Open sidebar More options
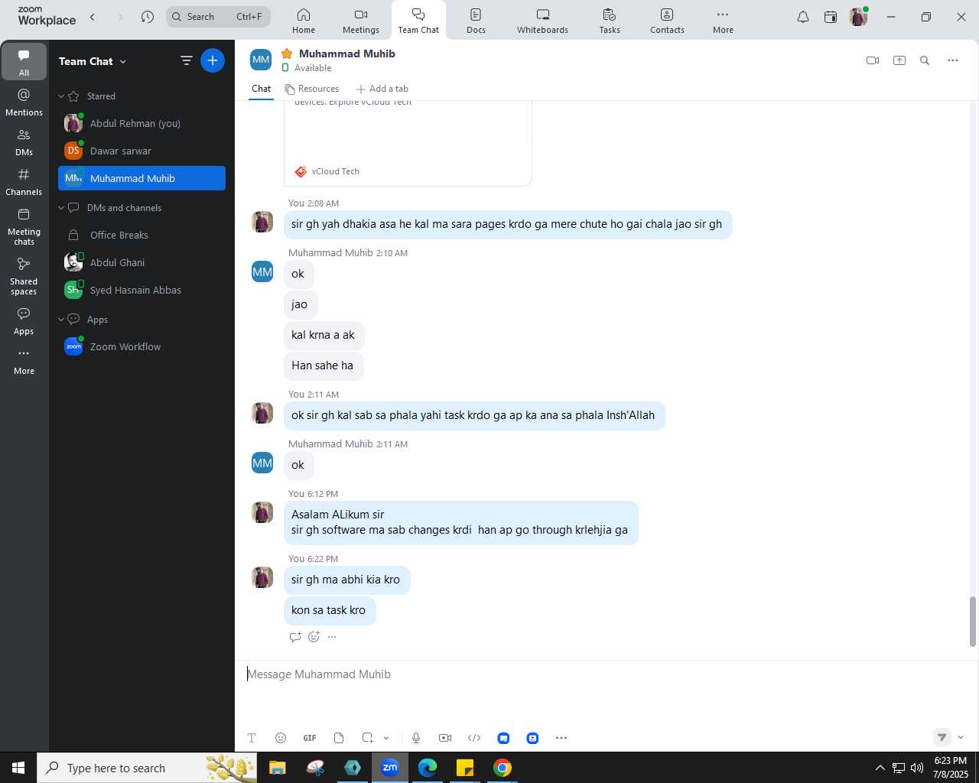This screenshot has width=979, height=783. [x=24, y=361]
